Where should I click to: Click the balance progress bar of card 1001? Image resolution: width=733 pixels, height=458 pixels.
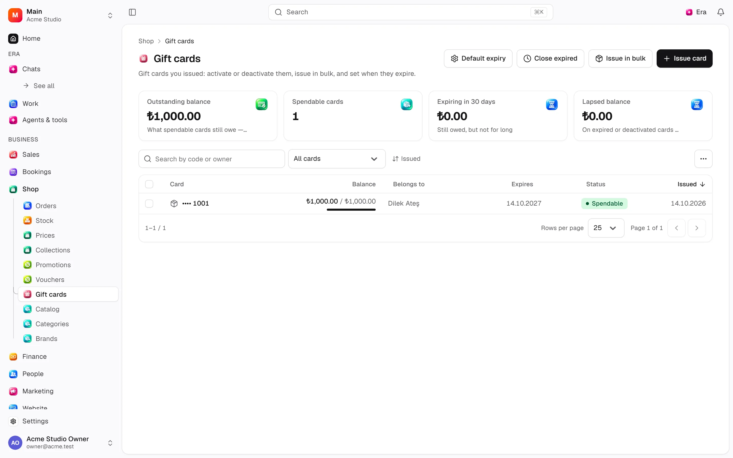pos(351,210)
